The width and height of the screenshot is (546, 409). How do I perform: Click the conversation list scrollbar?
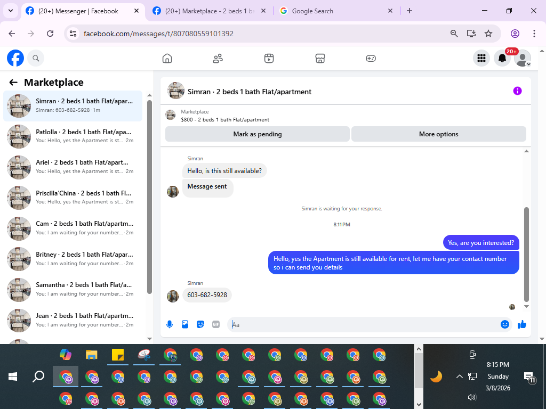(x=149, y=197)
